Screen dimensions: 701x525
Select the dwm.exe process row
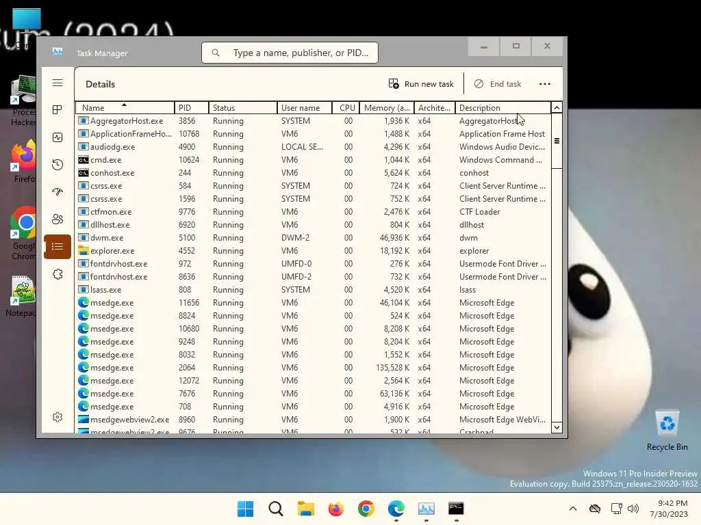click(x=313, y=237)
